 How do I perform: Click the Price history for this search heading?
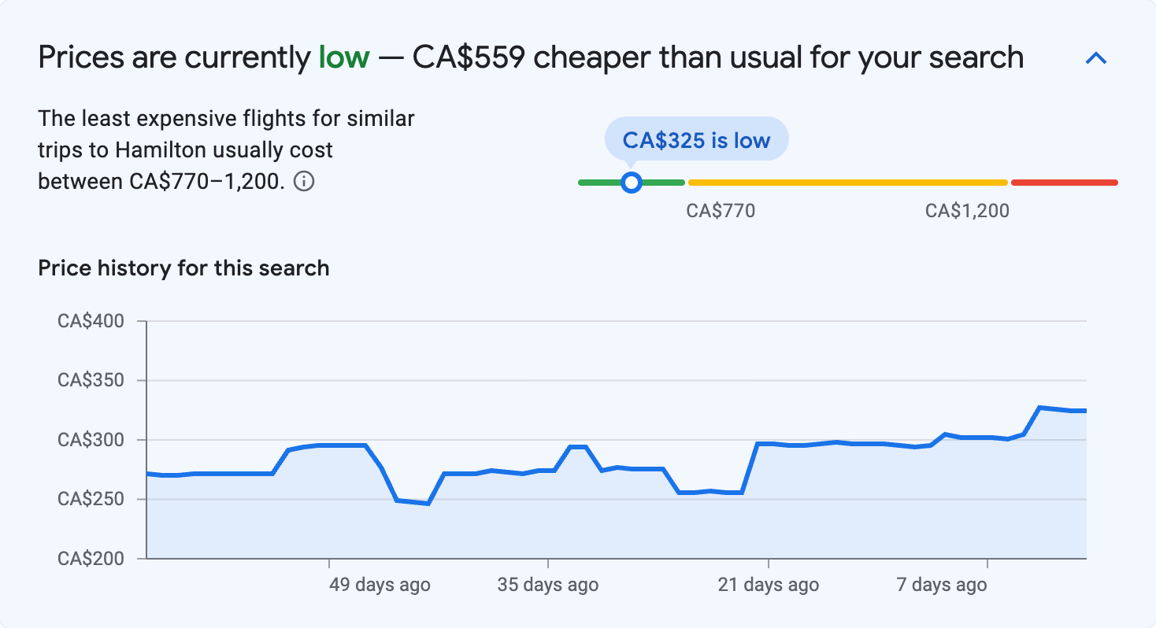pyautogui.click(x=183, y=268)
